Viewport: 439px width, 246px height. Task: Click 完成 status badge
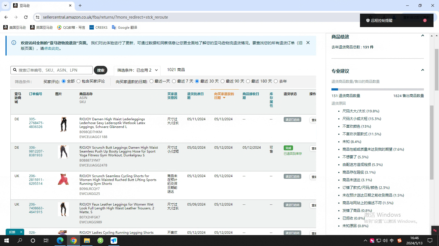pos(288,148)
